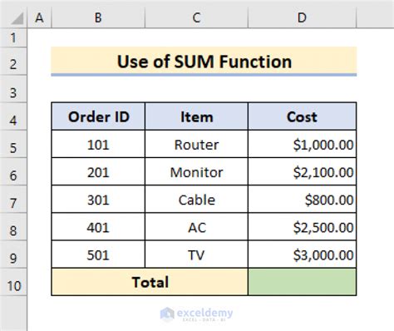The image size is (394, 331).
Task: Select row 4 header
Action: click(x=13, y=116)
